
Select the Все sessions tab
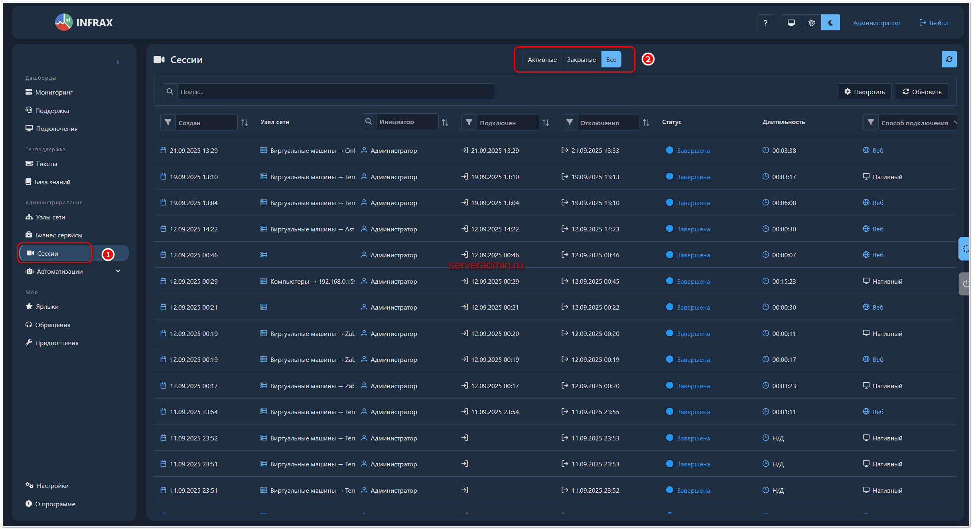(611, 59)
